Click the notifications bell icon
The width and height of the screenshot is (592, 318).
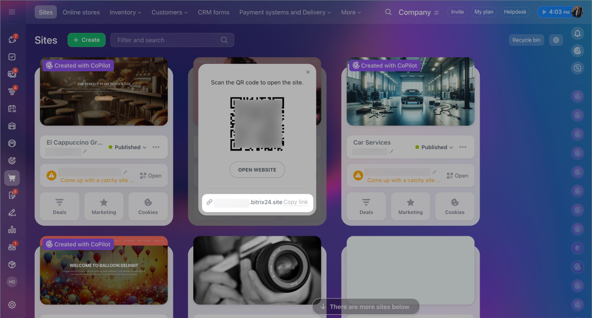[x=577, y=33]
